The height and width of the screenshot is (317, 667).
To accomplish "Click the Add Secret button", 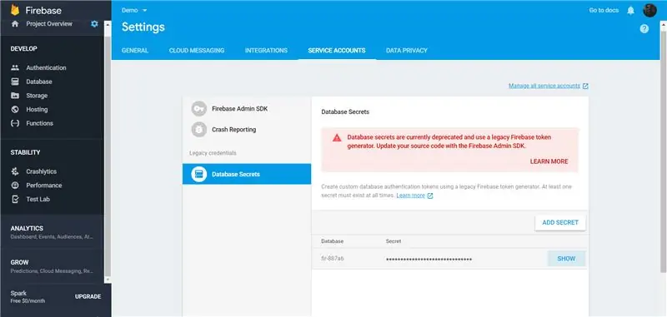I will click(x=560, y=222).
